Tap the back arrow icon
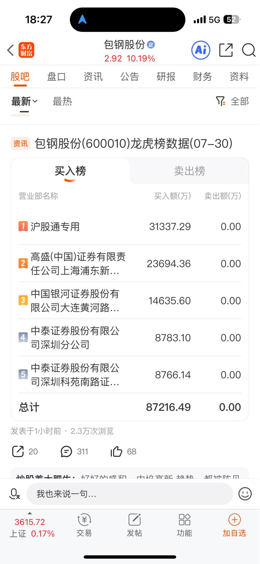 point(10,50)
